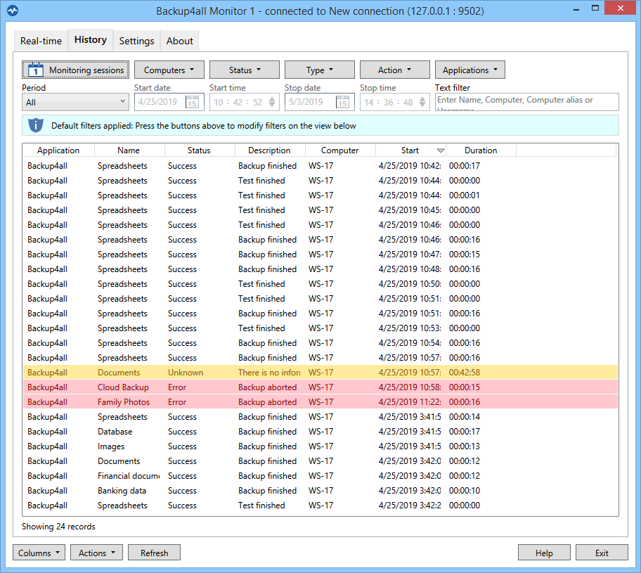This screenshot has width=641, height=573.
Task: Expand the Period combo box
Action: click(x=76, y=102)
